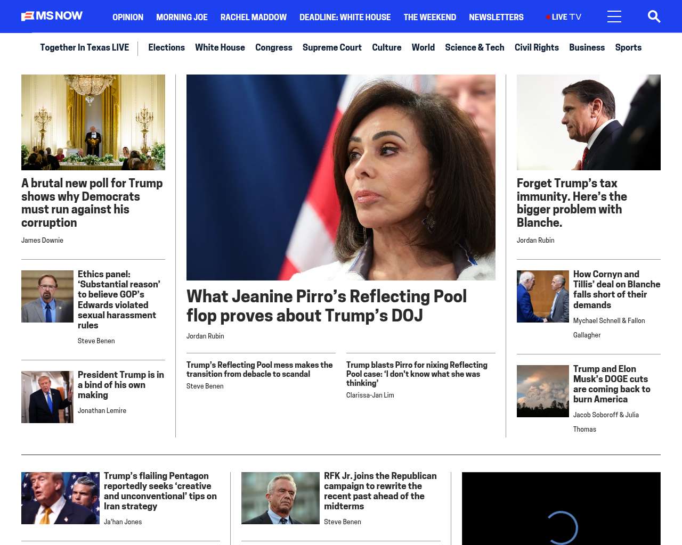Read 'A brutal new poll for Trump' article
The width and height of the screenshot is (682, 545).
(92, 203)
